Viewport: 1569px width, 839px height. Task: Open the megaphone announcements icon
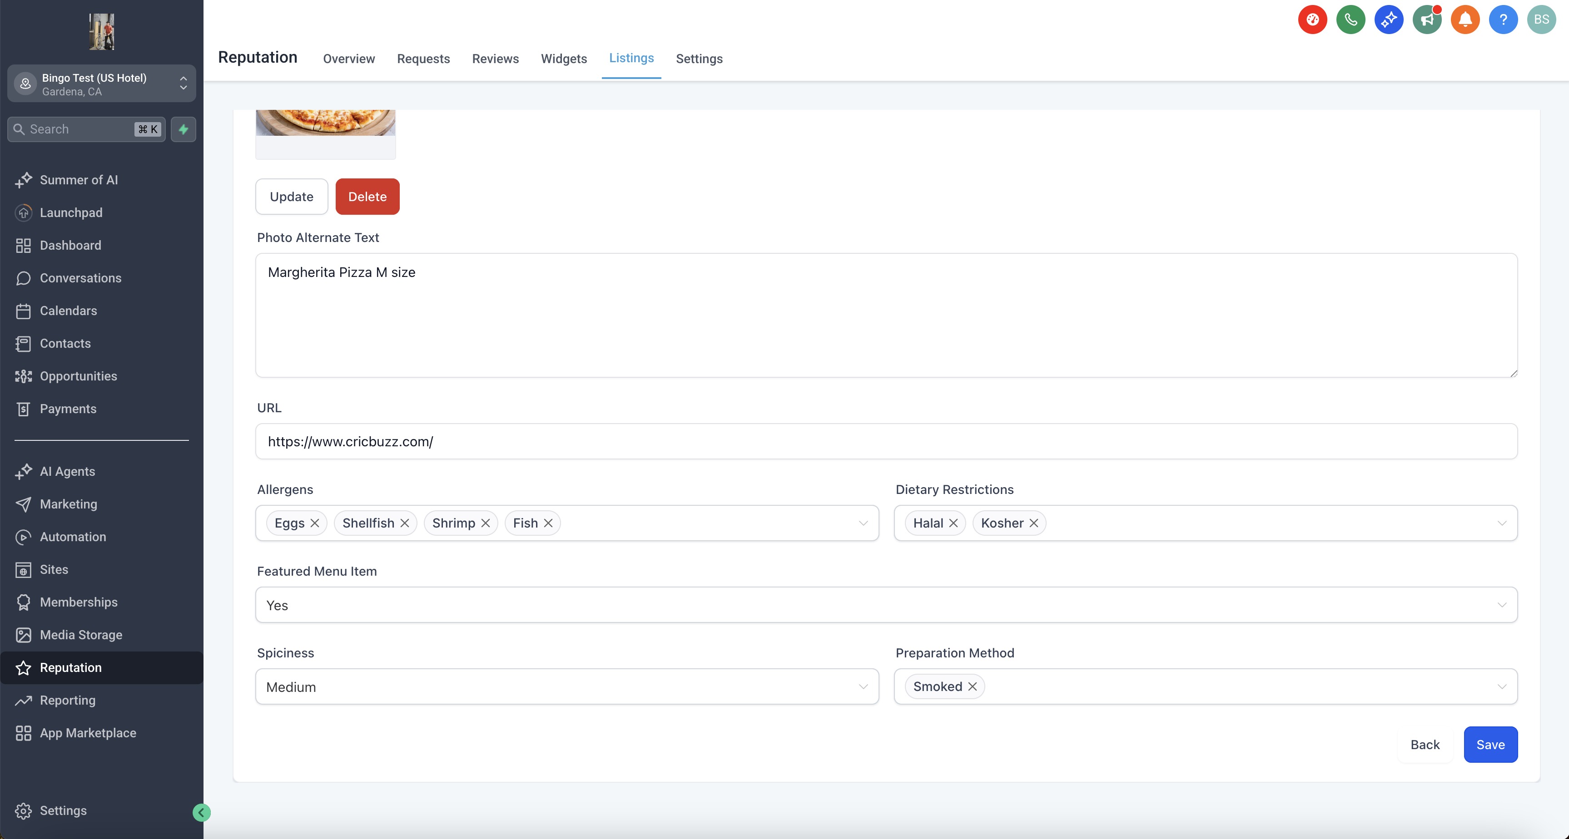click(1426, 20)
